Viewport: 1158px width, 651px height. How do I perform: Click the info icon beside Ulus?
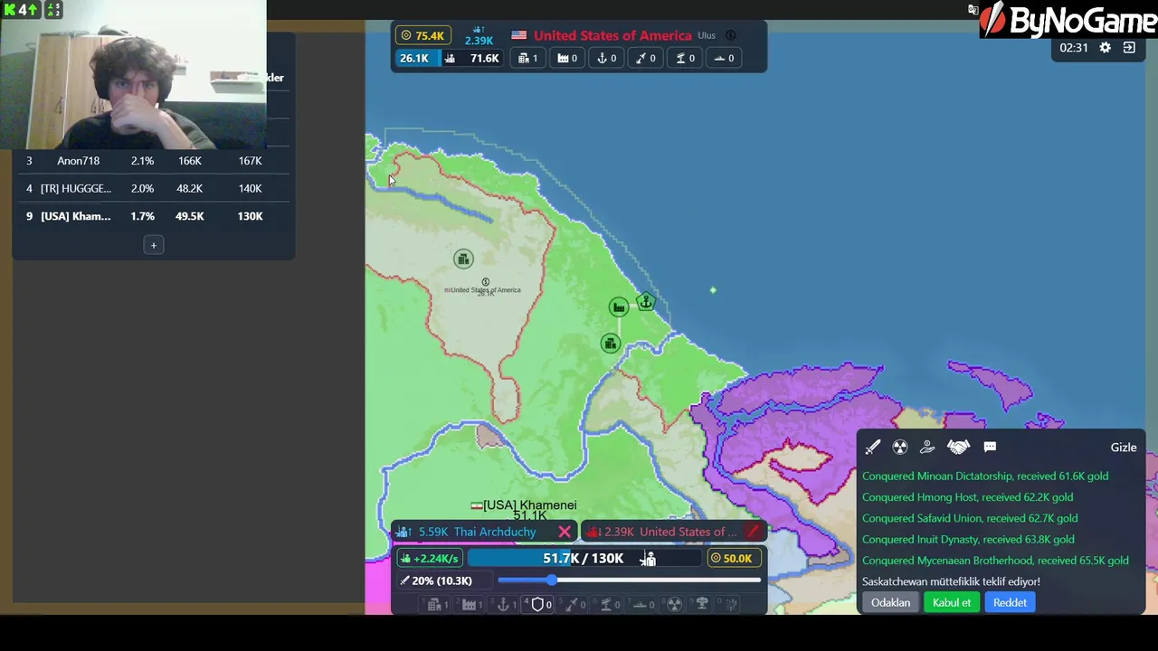point(730,36)
